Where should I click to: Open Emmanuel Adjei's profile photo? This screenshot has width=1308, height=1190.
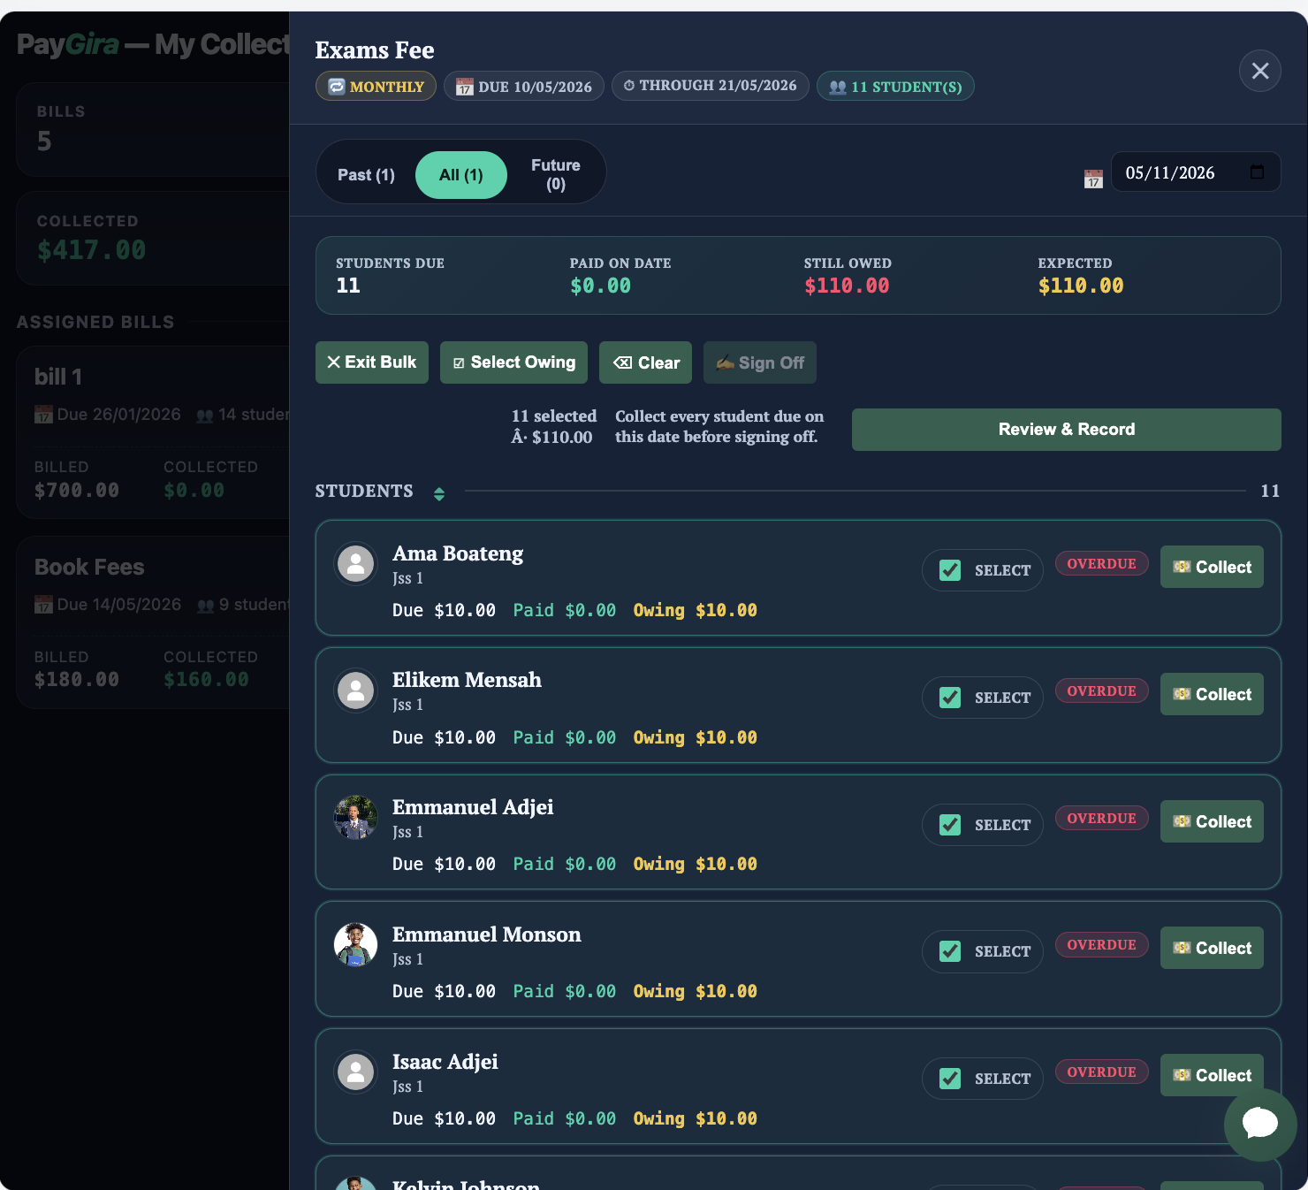355,818
